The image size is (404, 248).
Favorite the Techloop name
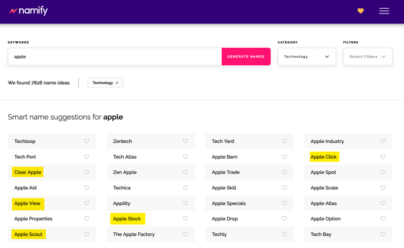pos(87,141)
